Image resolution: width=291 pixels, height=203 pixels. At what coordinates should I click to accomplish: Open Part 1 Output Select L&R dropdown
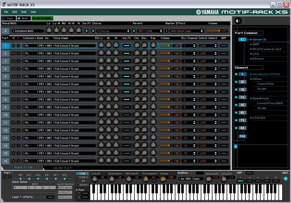click(x=208, y=46)
